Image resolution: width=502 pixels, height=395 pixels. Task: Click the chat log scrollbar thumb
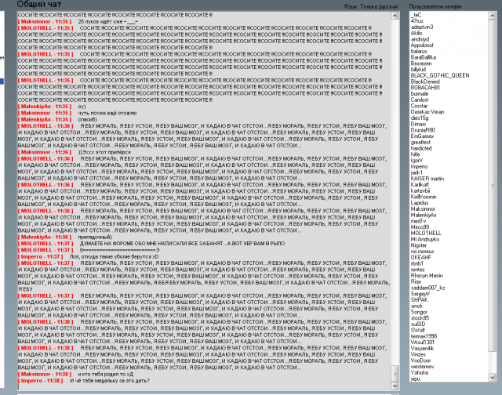[x=395, y=374]
